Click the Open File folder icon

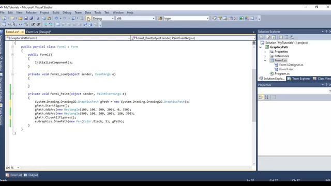[20, 19]
